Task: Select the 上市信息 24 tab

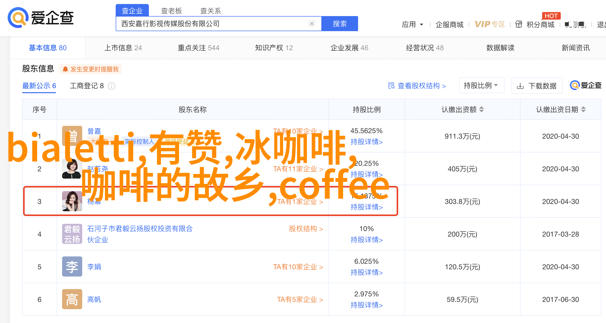Action: tap(123, 48)
